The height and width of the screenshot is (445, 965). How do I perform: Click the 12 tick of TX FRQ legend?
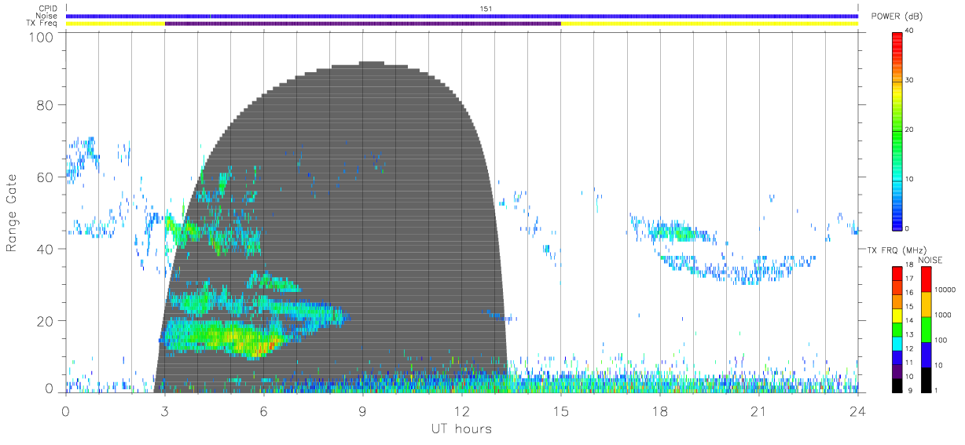(909, 349)
